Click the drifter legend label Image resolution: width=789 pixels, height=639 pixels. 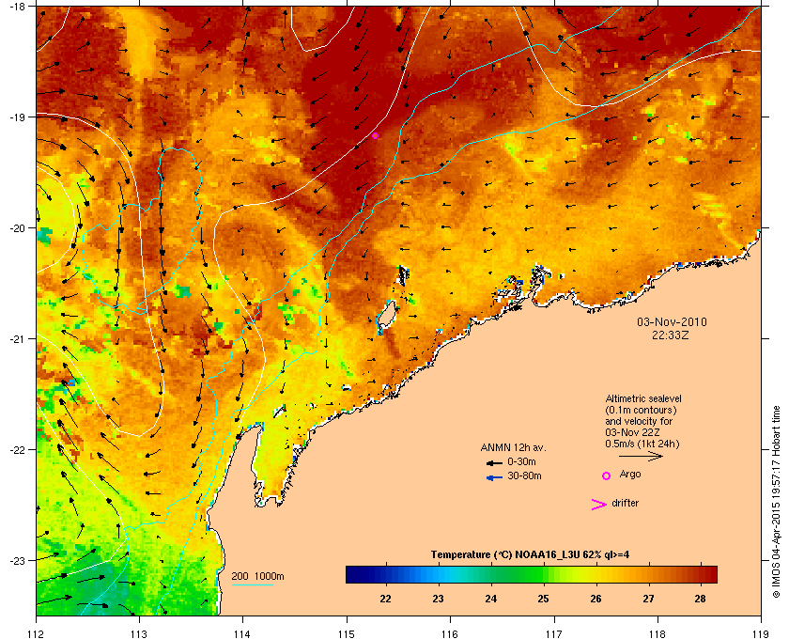[625, 503]
